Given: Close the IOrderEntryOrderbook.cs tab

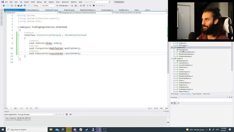Looking at the screenshot, I should click(x=24, y=10).
